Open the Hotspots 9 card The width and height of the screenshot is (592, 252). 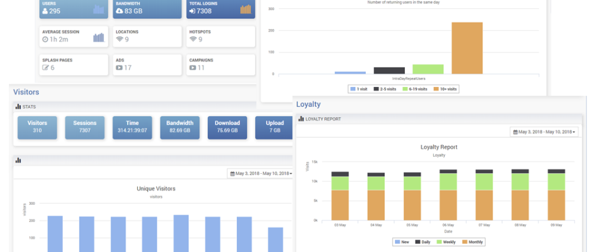220,37
